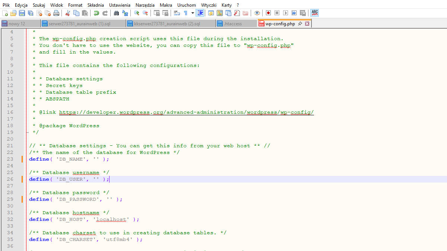Open the Ustawienia menu
Screen dimensions: 447x251
[x=120, y=5]
